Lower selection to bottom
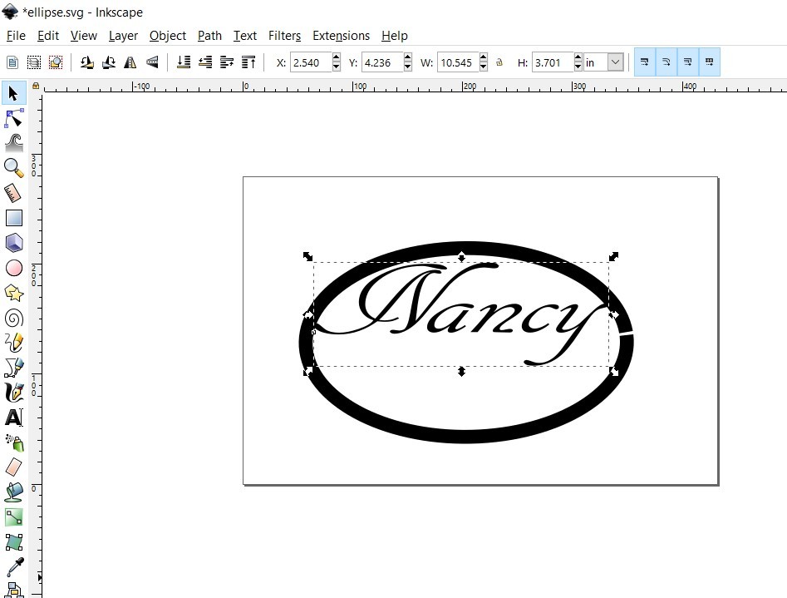Image resolution: width=787 pixels, height=598 pixels. tap(184, 62)
